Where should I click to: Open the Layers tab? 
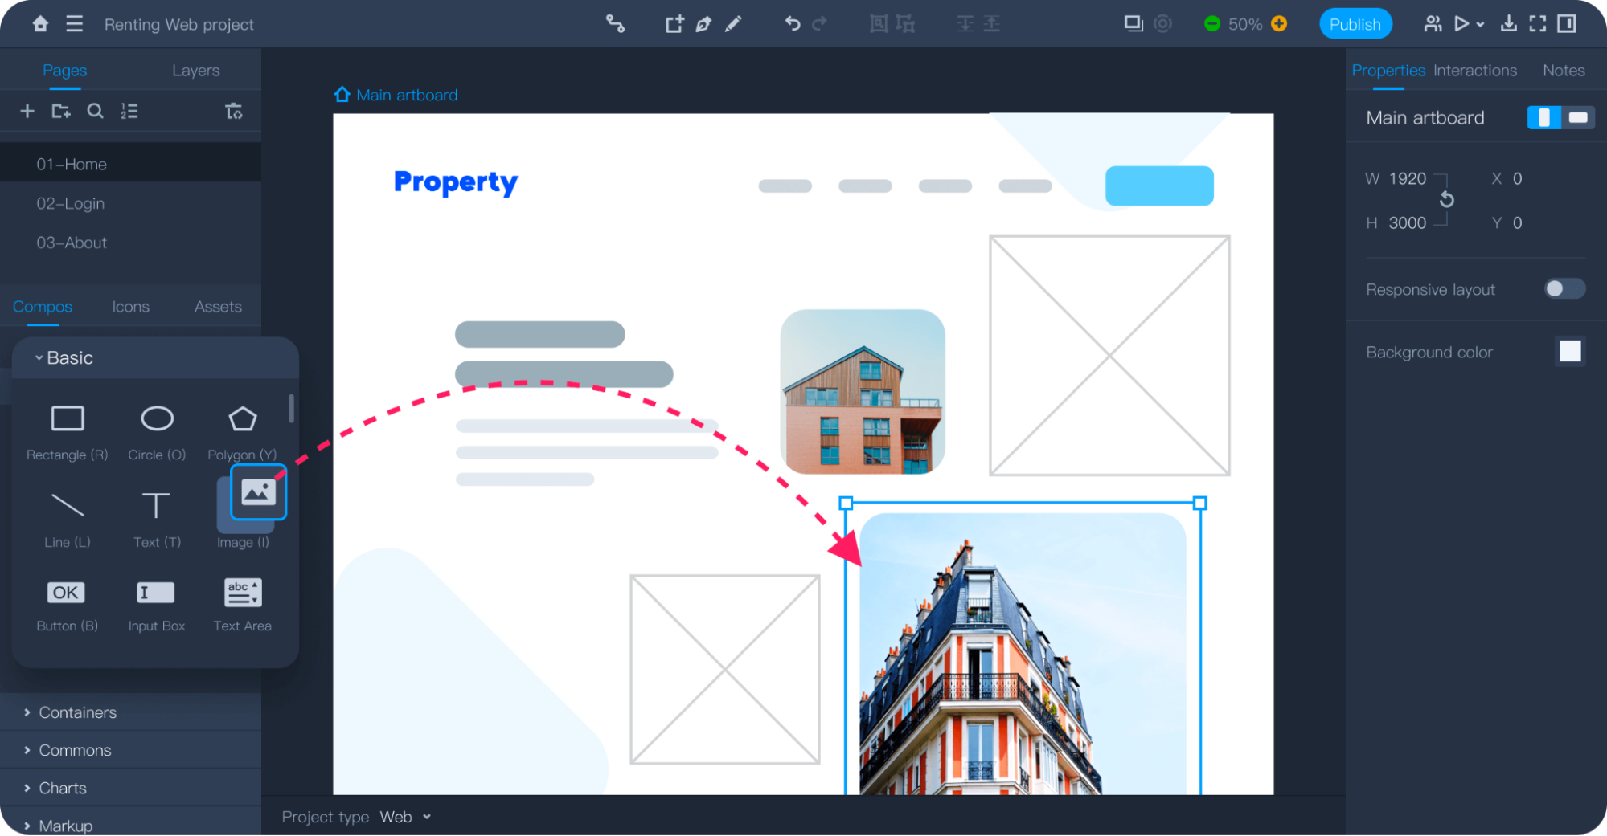[195, 70]
